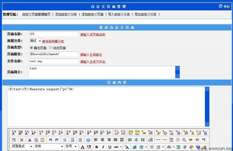Open 添加自定义页面 navigation link
The image size is (233, 151).
pos(92,14)
